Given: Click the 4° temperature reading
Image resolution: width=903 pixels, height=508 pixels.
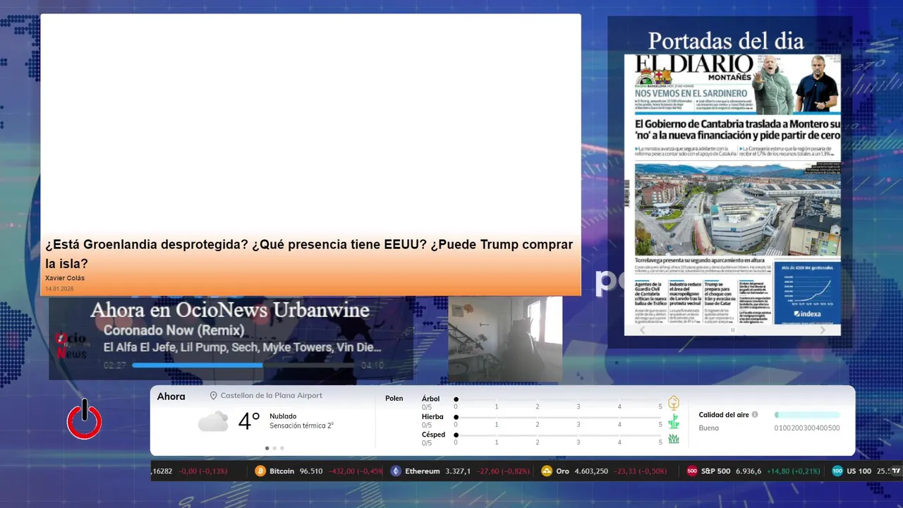Looking at the screenshot, I should 249,422.
